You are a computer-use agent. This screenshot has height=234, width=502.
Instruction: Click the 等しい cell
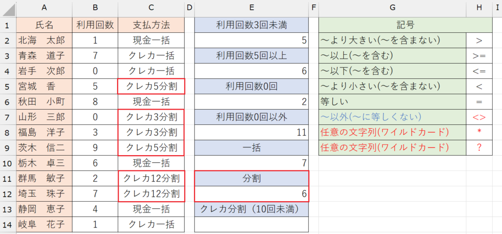(392, 102)
